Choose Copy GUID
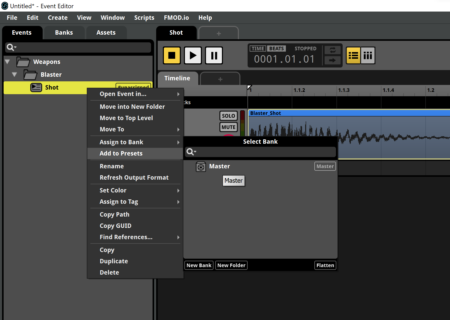 point(135,226)
